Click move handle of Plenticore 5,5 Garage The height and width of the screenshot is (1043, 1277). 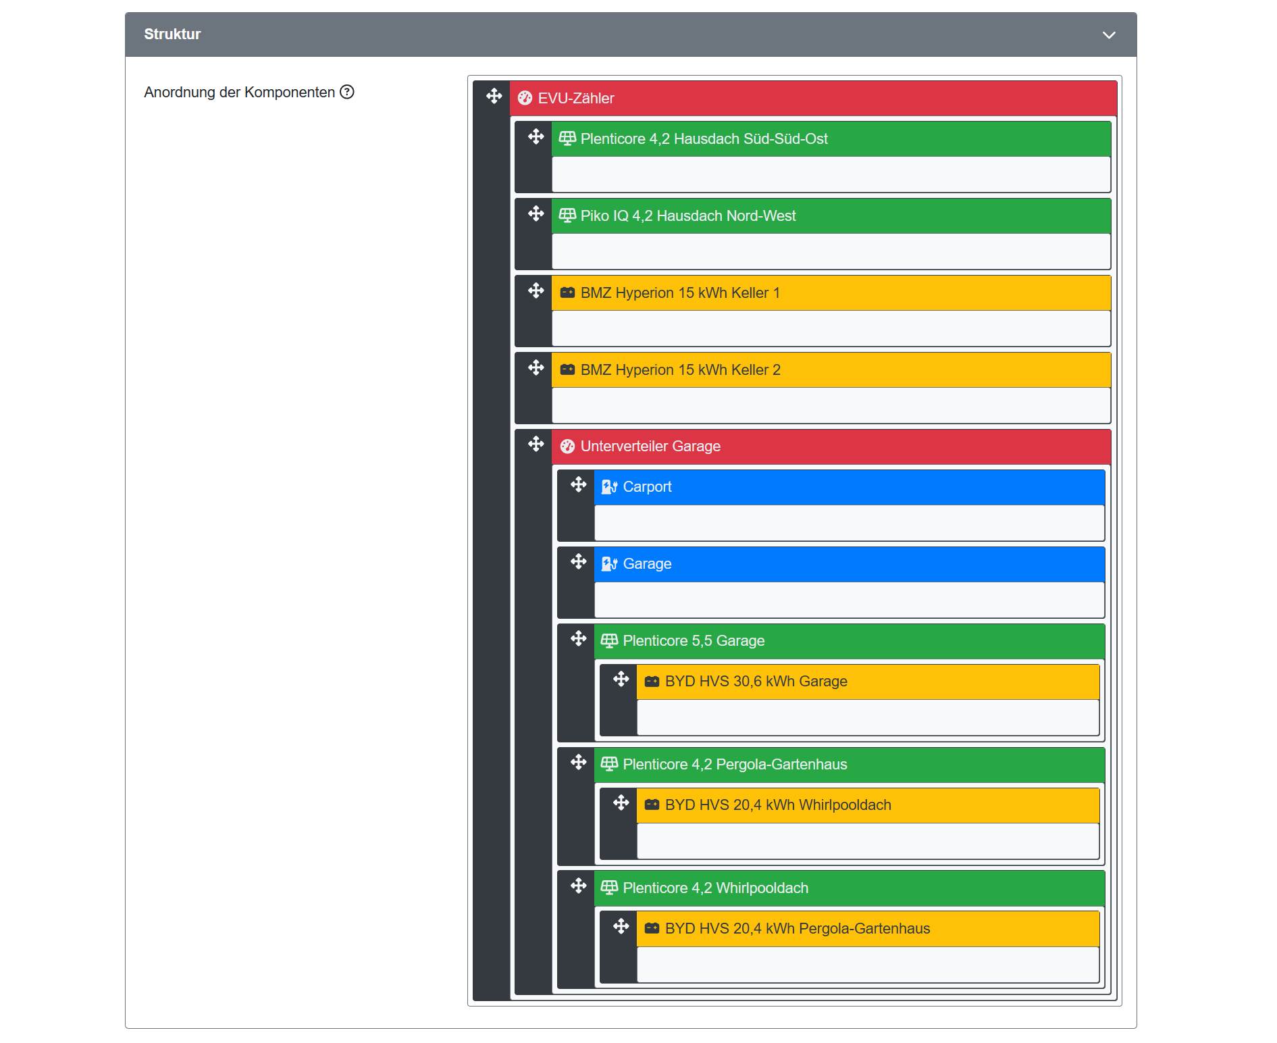[579, 638]
